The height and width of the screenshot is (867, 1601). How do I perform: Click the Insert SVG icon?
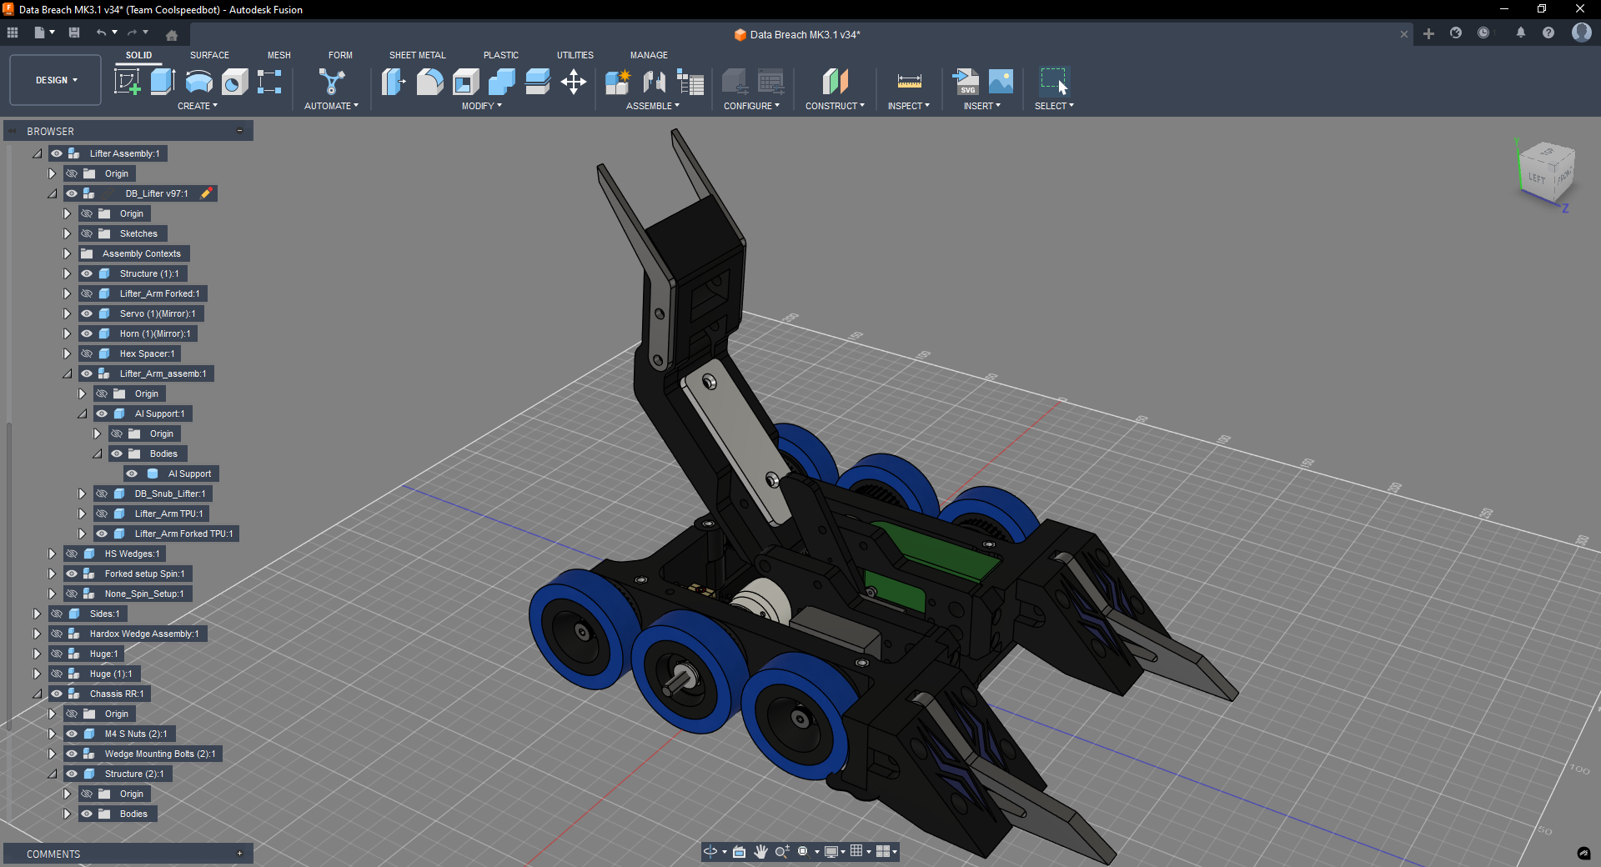966,82
